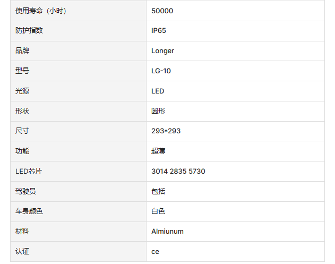The width and height of the screenshot is (335, 264).
Task: Click the 形状 label cell
Action: 22,111
